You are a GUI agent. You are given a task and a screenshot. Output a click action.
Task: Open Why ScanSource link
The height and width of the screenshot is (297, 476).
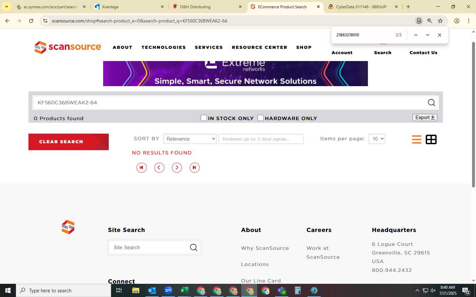pos(265,248)
